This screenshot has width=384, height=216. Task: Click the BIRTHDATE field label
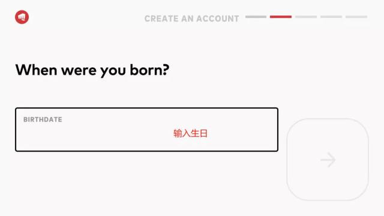(43, 119)
